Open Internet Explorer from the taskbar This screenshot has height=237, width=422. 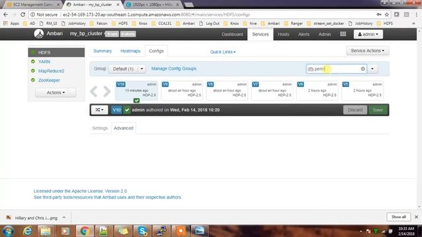click(28, 231)
